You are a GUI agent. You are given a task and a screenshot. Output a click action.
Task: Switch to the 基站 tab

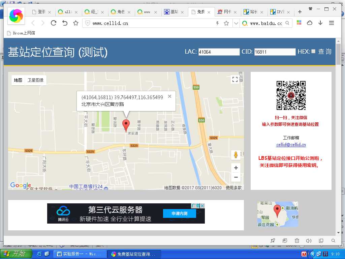click(174, 12)
